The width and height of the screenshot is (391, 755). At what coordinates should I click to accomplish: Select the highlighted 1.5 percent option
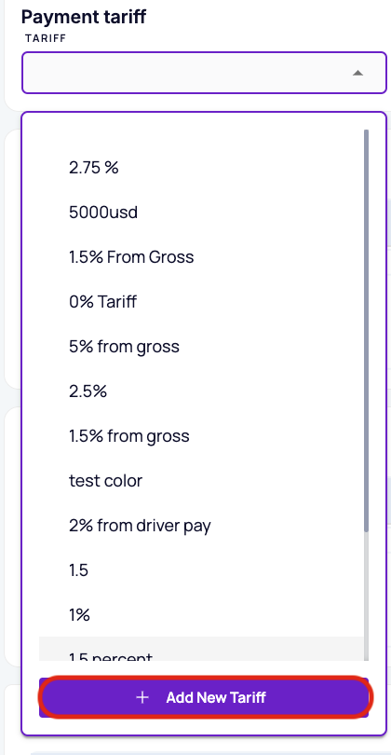(201, 649)
